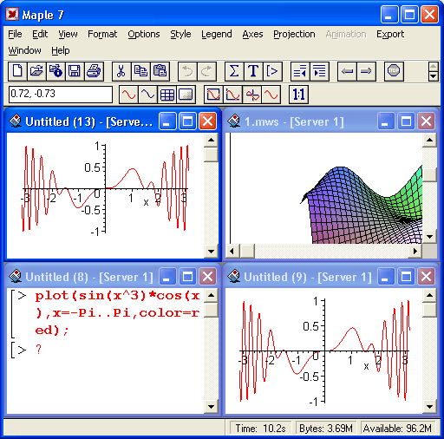This screenshot has width=444, height=439.
Task: Click scroll up arrow in Untitled (9) window
Action: [429, 295]
